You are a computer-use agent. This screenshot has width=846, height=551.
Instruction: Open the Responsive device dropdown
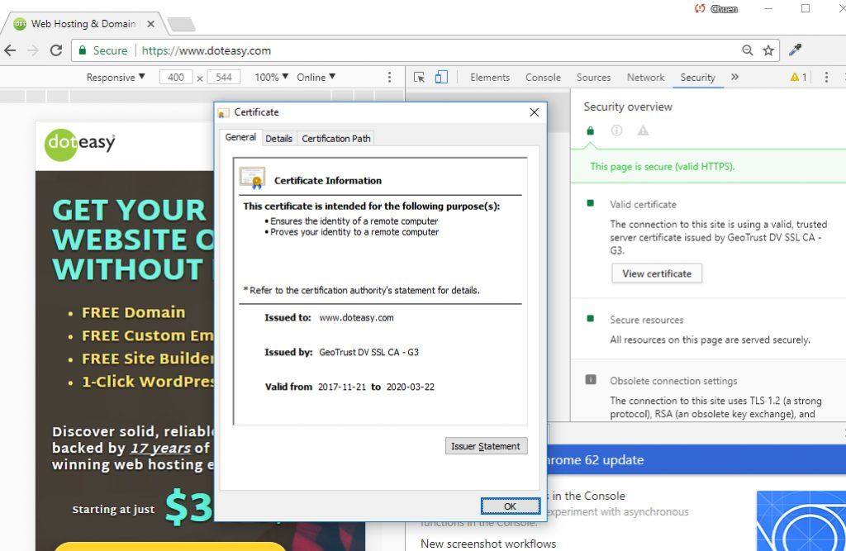[x=116, y=77]
